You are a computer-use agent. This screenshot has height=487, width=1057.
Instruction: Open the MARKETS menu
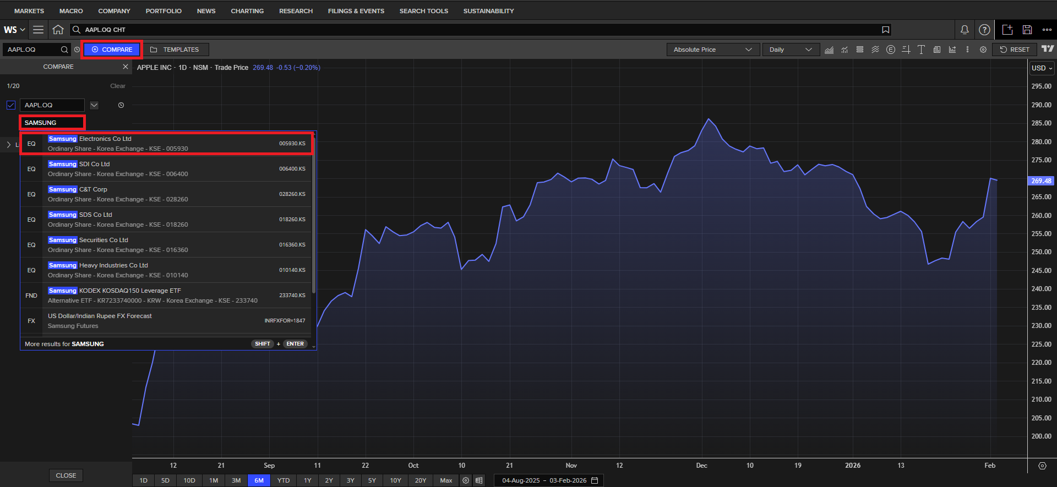29,11
